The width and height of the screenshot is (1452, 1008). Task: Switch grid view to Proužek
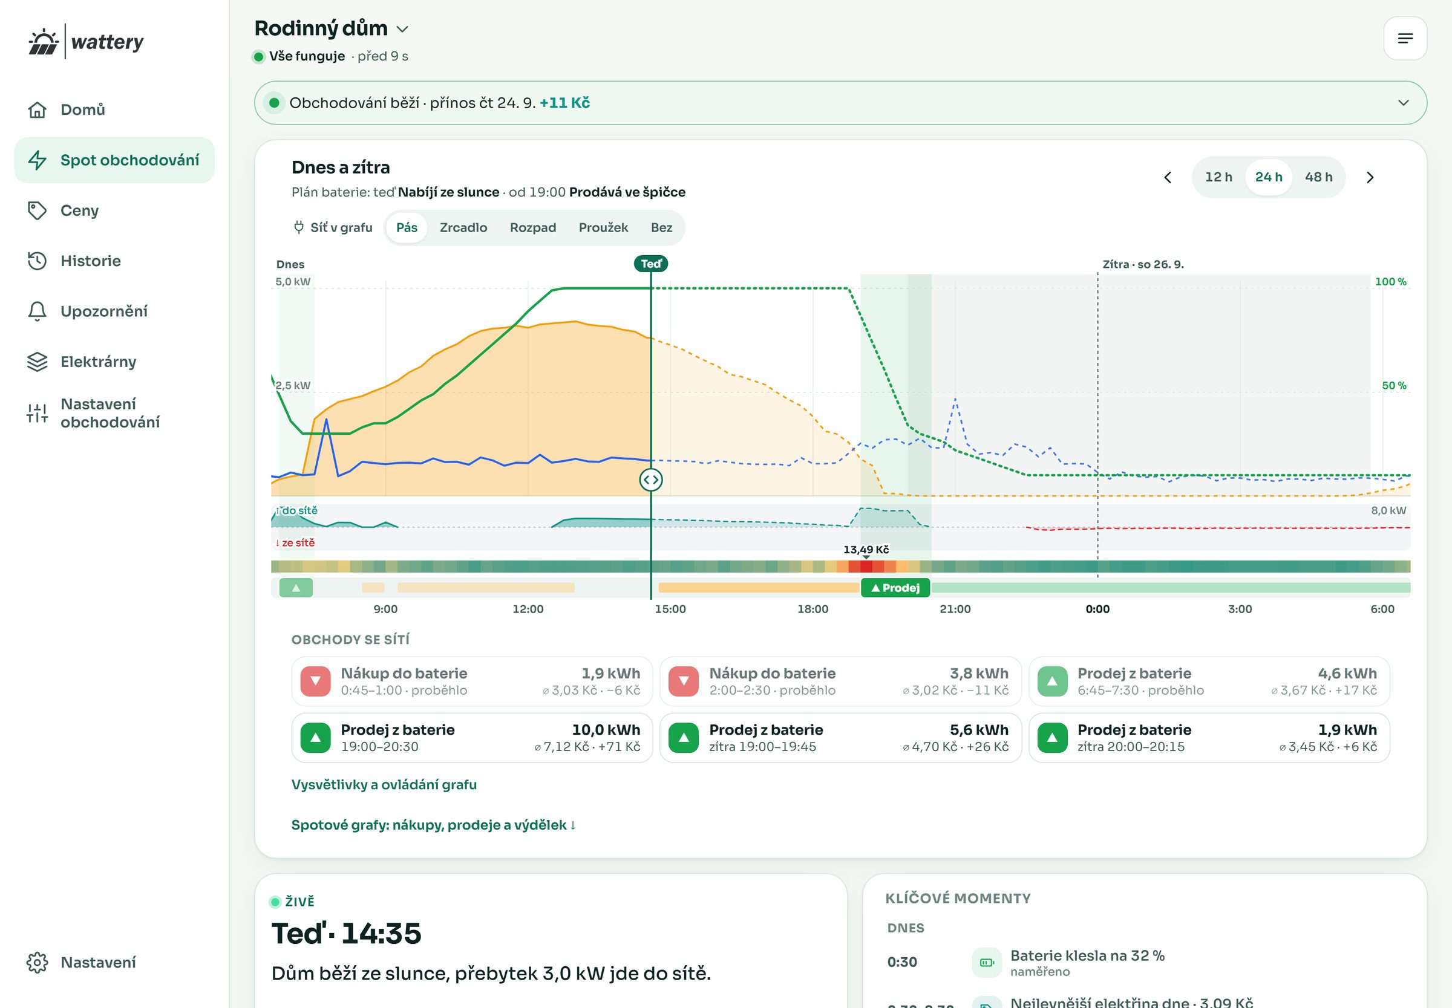pos(603,227)
